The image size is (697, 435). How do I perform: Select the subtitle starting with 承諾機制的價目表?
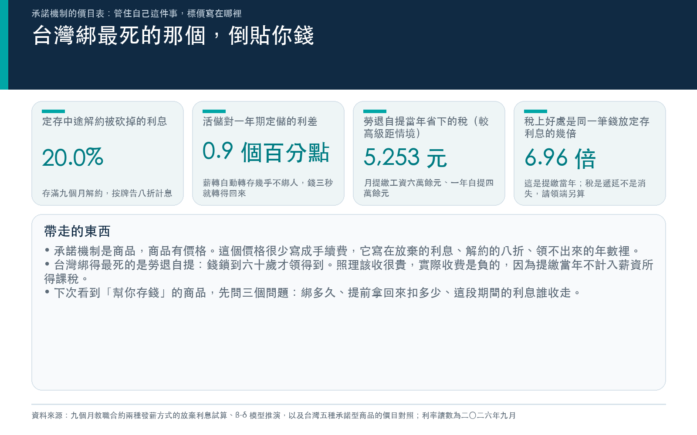click(x=137, y=13)
